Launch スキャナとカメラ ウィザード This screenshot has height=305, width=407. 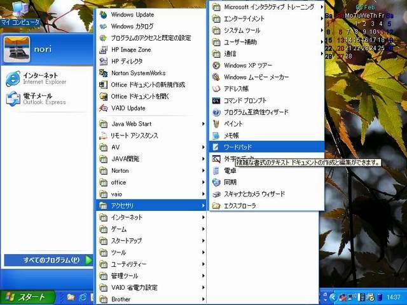pyautogui.click(x=267, y=194)
